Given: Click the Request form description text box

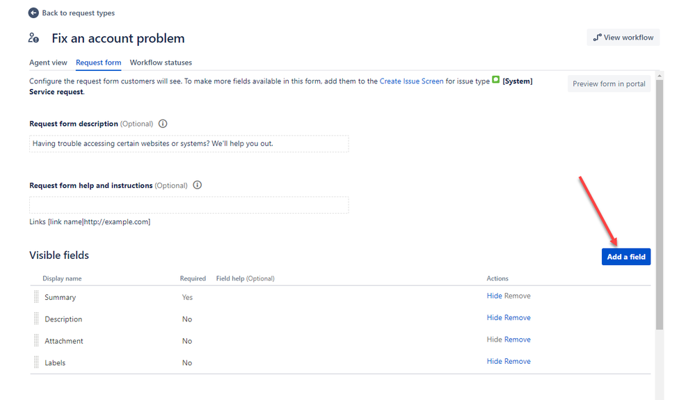Looking at the screenshot, I should pos(189,144).
